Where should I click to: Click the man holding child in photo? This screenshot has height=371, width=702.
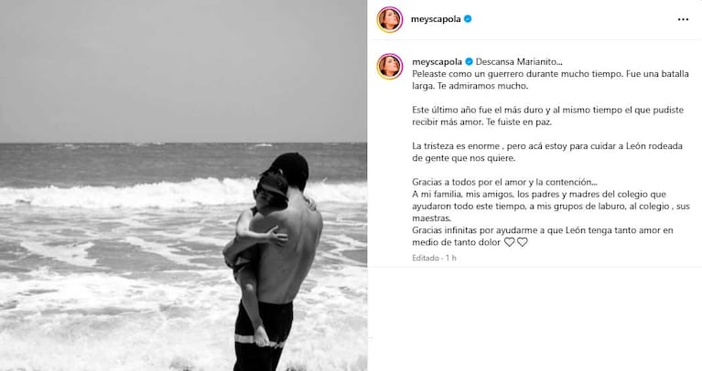tap(273, 261)
